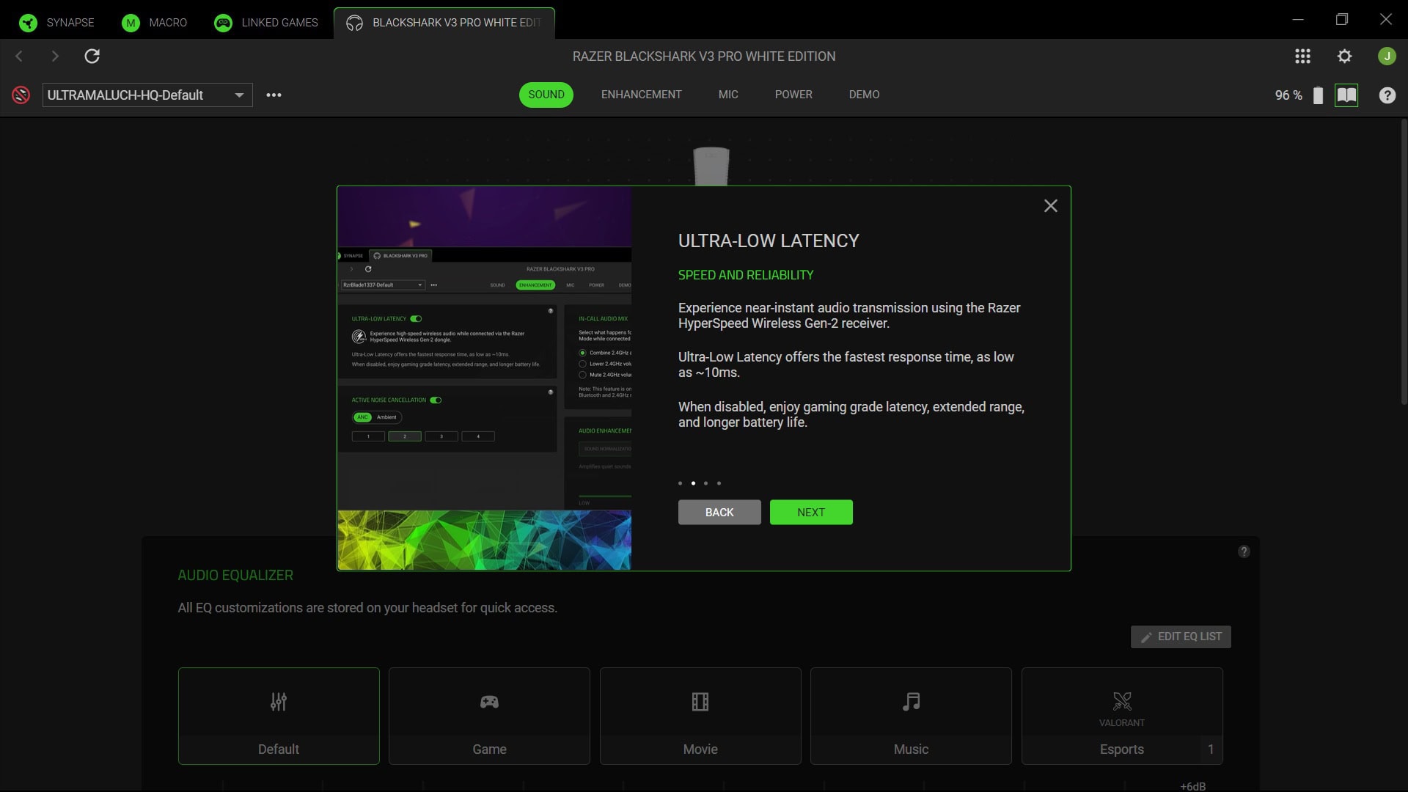Screen dimensions: 1408x792
Task: Click the AUDIO EQUALIZER heading
Action: click(235, 576)
